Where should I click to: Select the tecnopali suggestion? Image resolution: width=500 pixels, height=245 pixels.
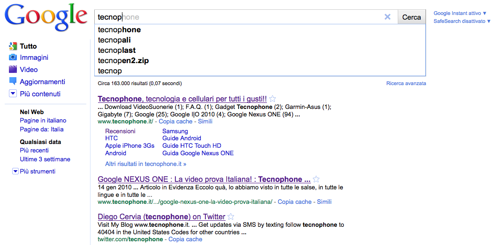pos(114,40)
